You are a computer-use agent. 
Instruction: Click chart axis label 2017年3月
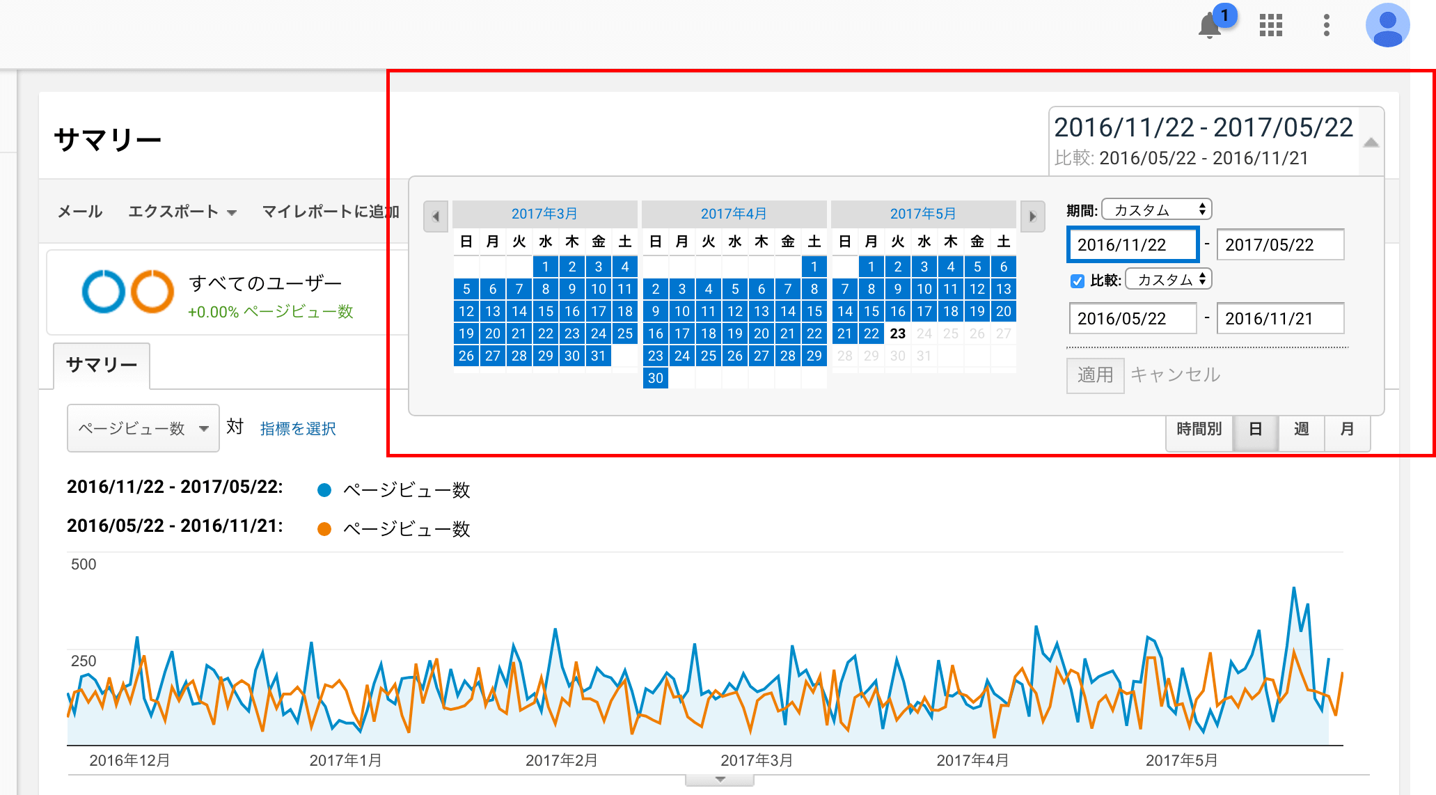click(x=757, y=760)
